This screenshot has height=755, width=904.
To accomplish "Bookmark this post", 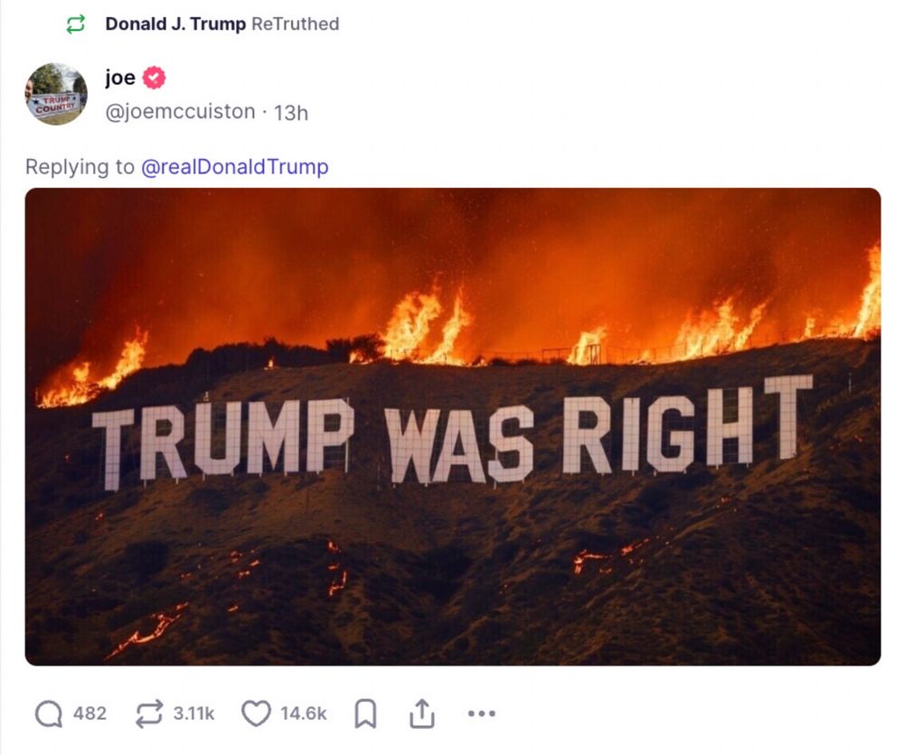I will (x=365, y=713).
